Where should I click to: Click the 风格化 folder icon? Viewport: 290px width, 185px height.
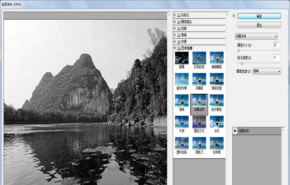point(179,15)
